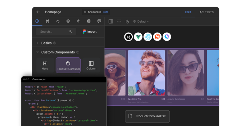Open the ProductCarousel.tsx file chip
Image resolution: width=245 pixels, height=126 pixels.
click(147, 116)
